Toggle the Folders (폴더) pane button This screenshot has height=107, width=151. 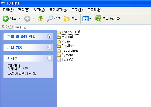click(71, 19)
